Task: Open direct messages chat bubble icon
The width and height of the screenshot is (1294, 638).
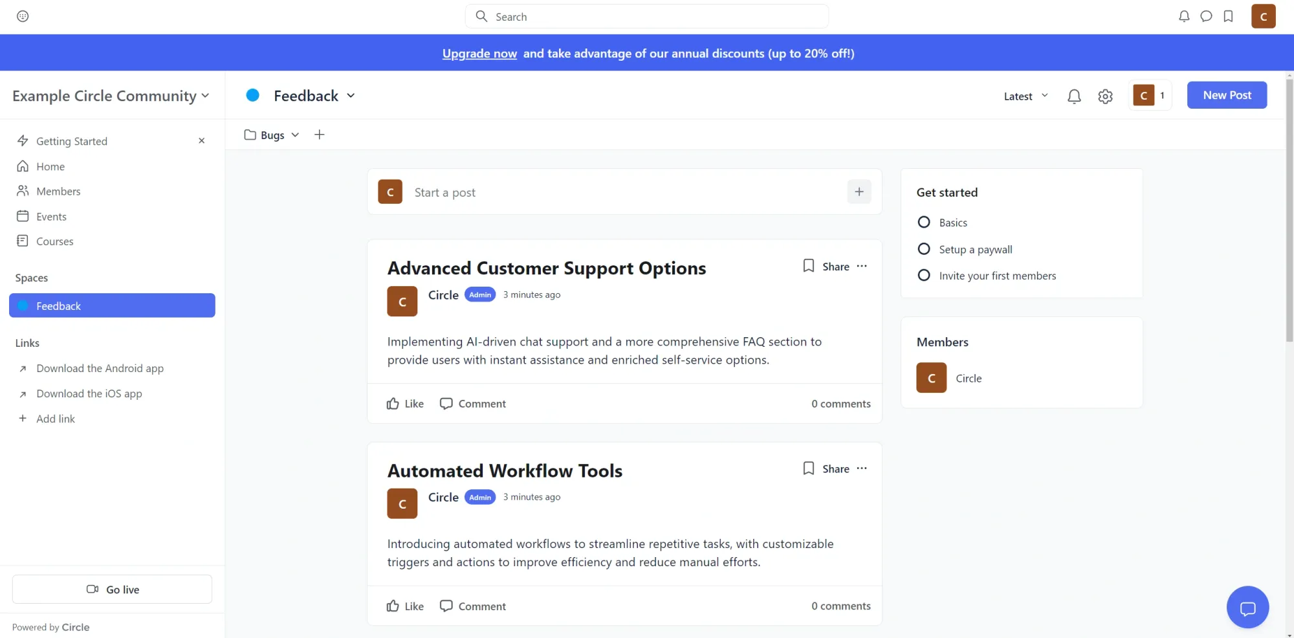Action: pyautogui.click(x=1206, y=16)
